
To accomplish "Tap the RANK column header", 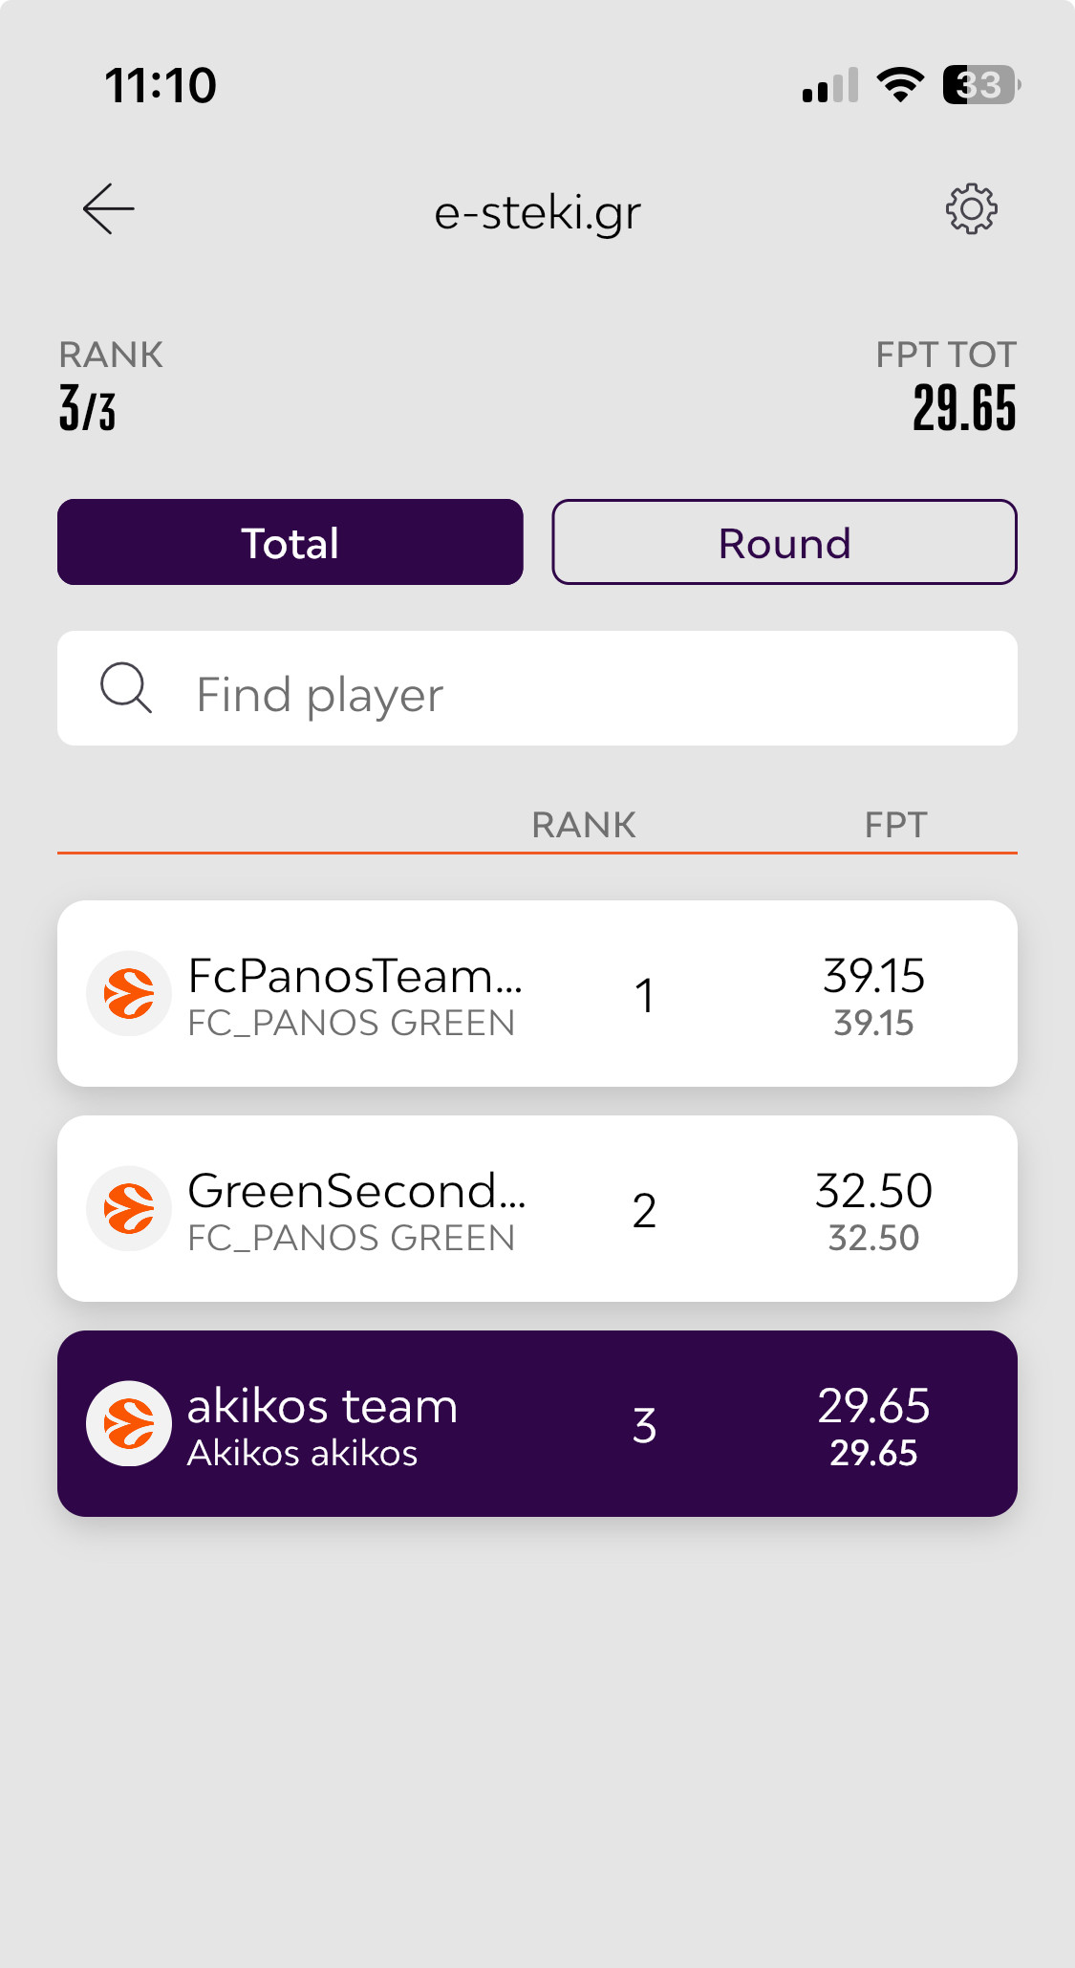I will [x=584, y=825].
